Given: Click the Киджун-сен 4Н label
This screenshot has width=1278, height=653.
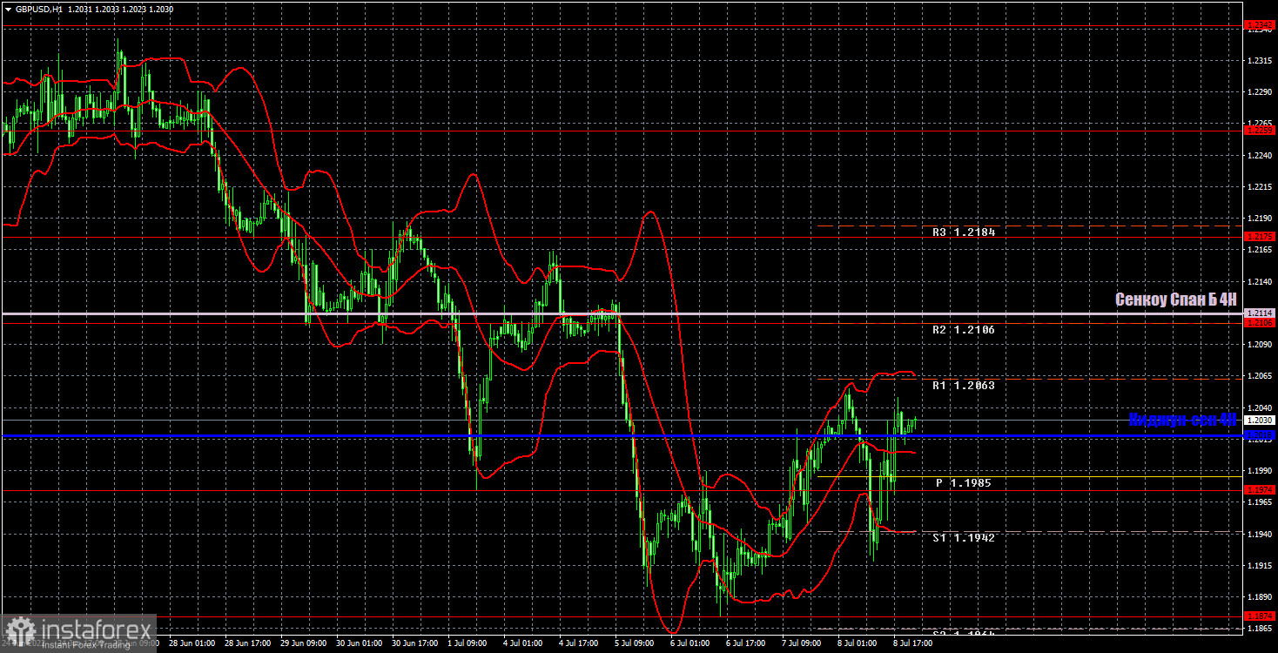Looking at the screenshot, I should [x=1182, y=420].
